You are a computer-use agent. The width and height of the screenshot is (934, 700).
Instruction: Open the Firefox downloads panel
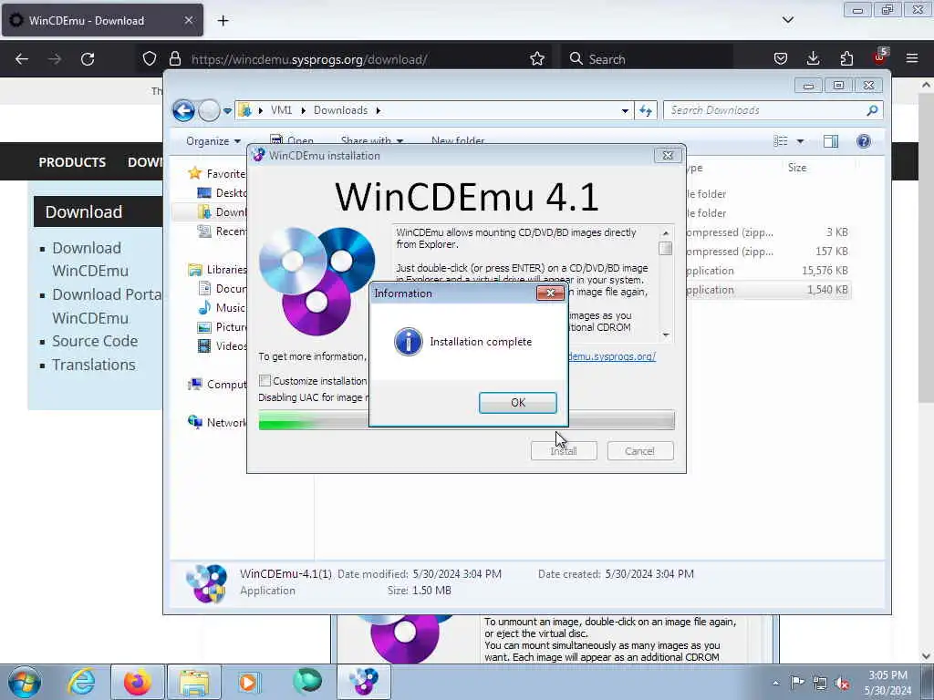point(813,59)
